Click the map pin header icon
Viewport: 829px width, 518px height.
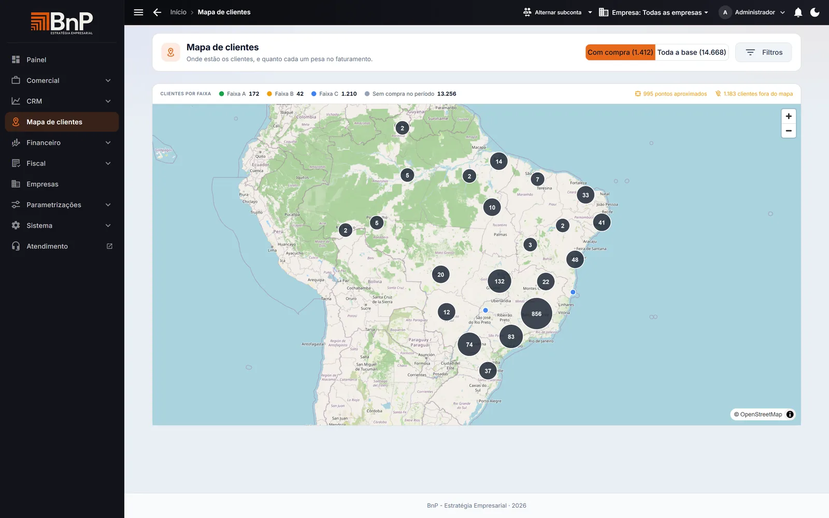[170, 52]
